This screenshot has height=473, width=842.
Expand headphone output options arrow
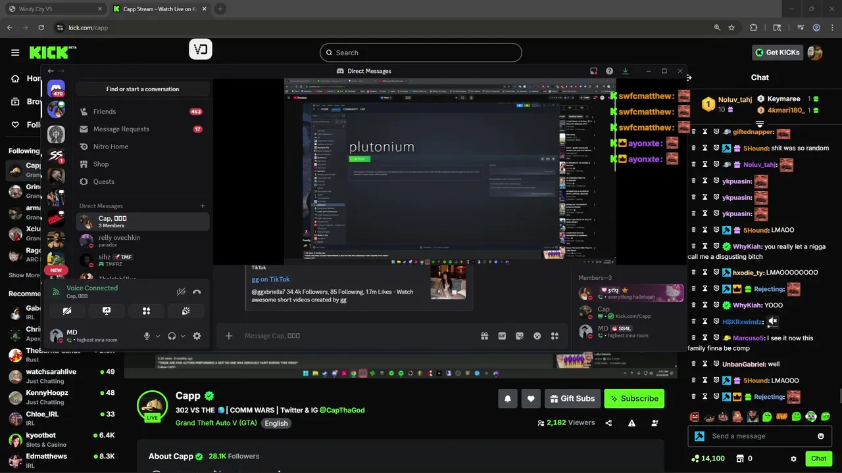pyautogui.click(x=183, y=336)
